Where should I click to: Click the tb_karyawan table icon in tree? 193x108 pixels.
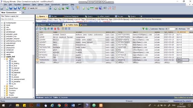click(10, 73)
